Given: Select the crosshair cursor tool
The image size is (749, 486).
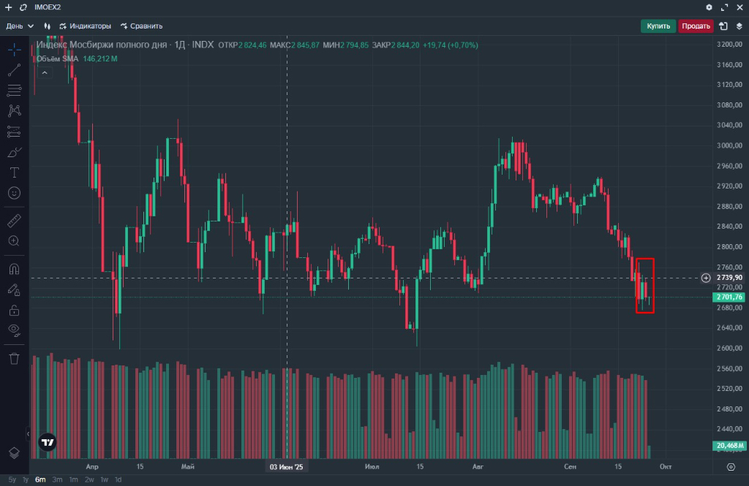Looking at the screenshot, I should (14, 50).
